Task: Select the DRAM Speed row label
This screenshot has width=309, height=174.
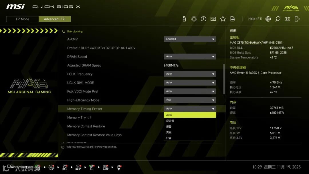Action: click(77, 57)
